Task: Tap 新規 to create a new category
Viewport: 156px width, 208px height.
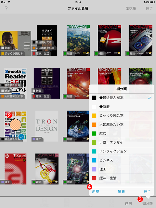Action: 96,191
